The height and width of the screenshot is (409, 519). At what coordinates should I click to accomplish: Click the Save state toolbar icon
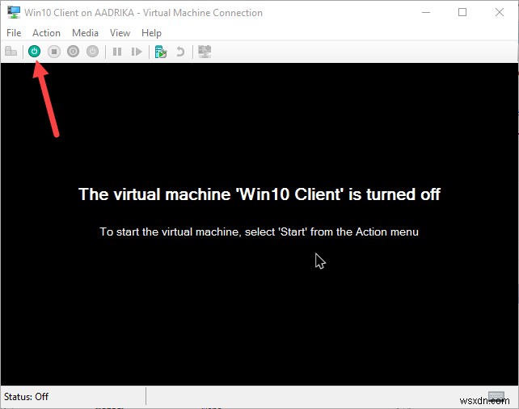click(93, 52)
